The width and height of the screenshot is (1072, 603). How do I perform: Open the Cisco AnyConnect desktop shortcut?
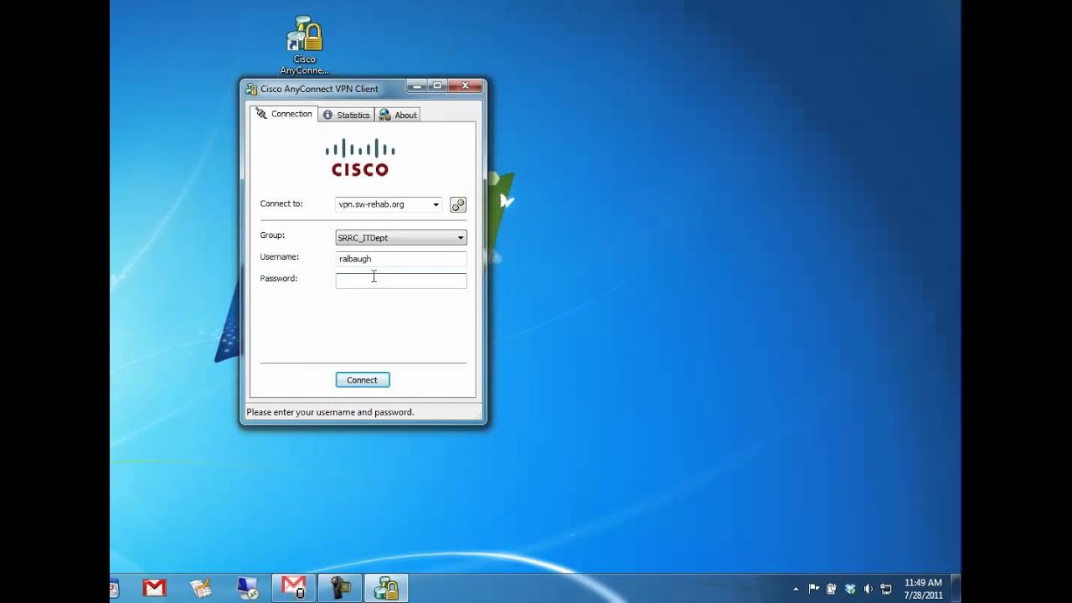tap(305, 46)
